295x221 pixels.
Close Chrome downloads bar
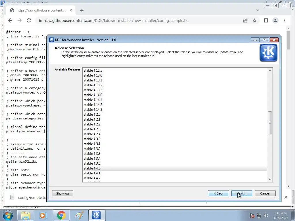[x=285, y=197]
